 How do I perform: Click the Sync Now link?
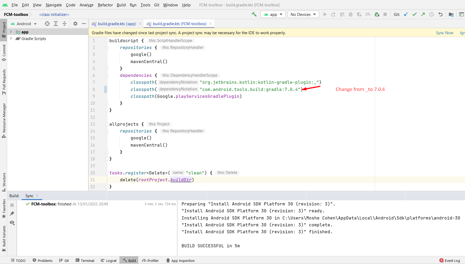click(445, 33)
